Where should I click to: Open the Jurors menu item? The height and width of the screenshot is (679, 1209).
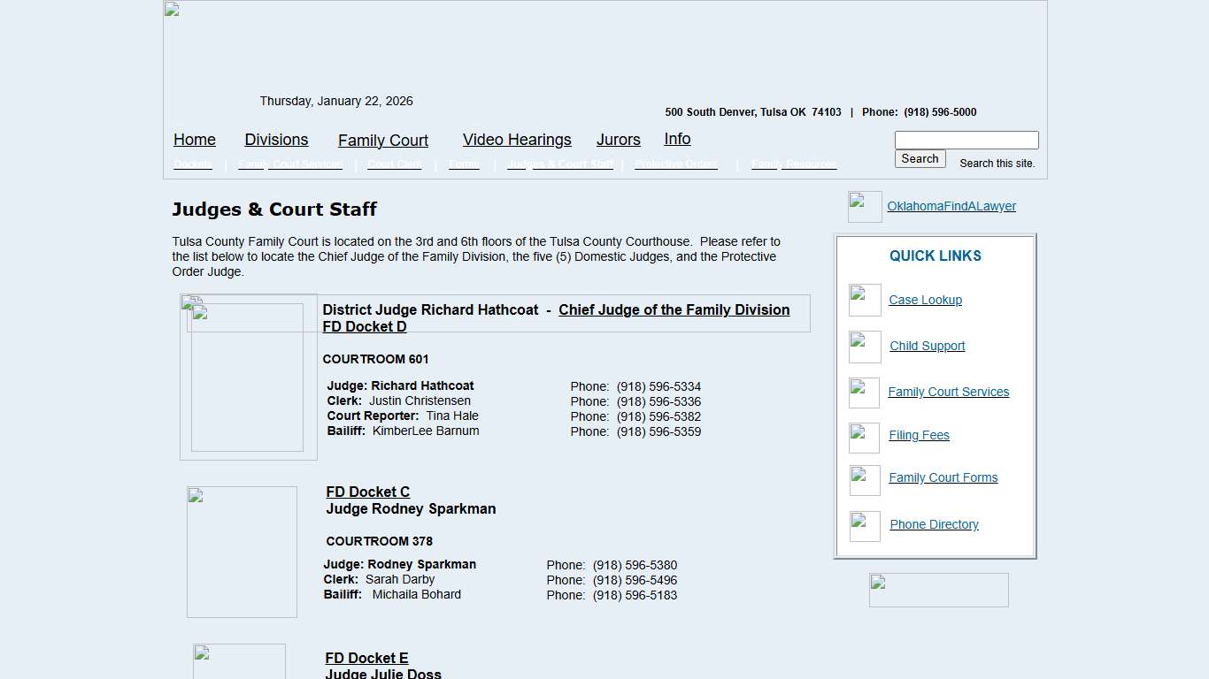618,140
